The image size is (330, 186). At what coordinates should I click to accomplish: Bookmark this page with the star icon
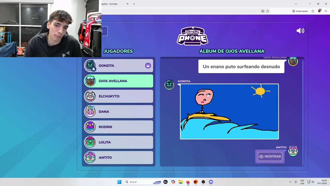click(x=268, y=11)
